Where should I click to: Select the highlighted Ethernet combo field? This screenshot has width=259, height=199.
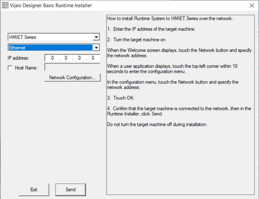[54, 48]
